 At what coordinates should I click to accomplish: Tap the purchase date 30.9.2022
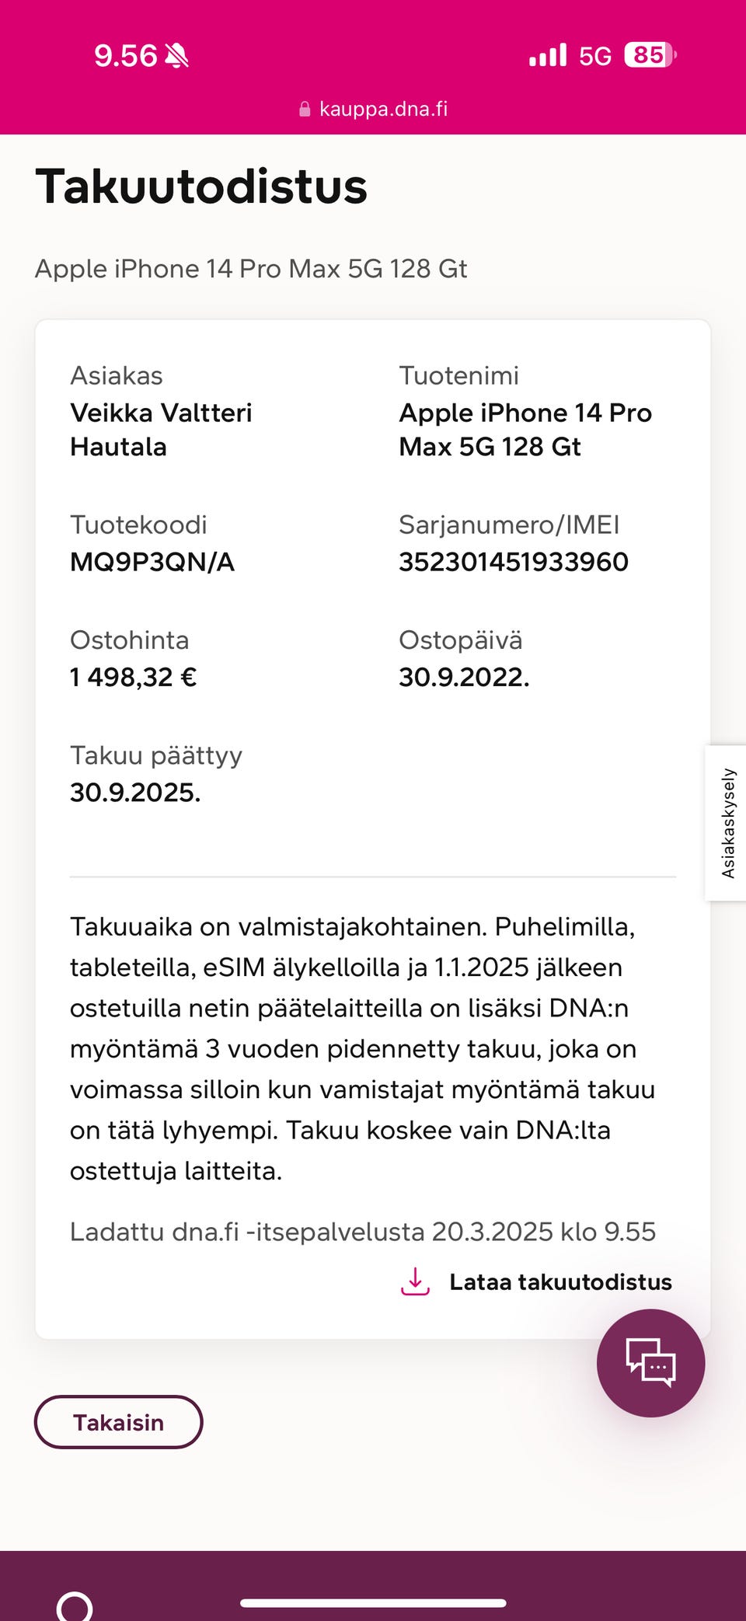tap(464, 677)
